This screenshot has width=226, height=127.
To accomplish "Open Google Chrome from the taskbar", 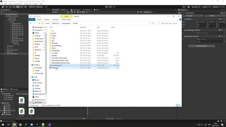I will tap(20, 125).
